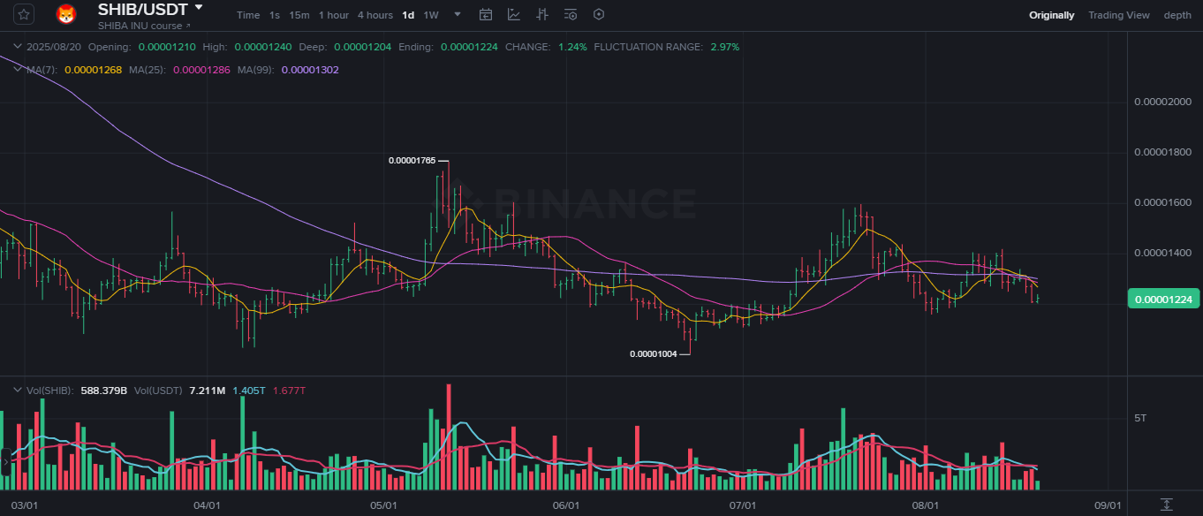The width and height of the screenshot is (1203, 516).
Task: Expand more time intervals dropdown arrow
Action: click(457, 15)
